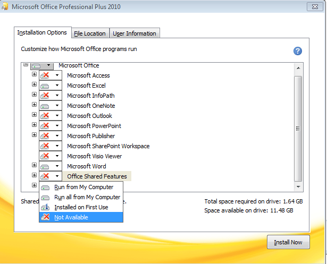Expand the Microsoft PowerPoint node
Viewport: 327px width, 264px height.
[34, 125]
